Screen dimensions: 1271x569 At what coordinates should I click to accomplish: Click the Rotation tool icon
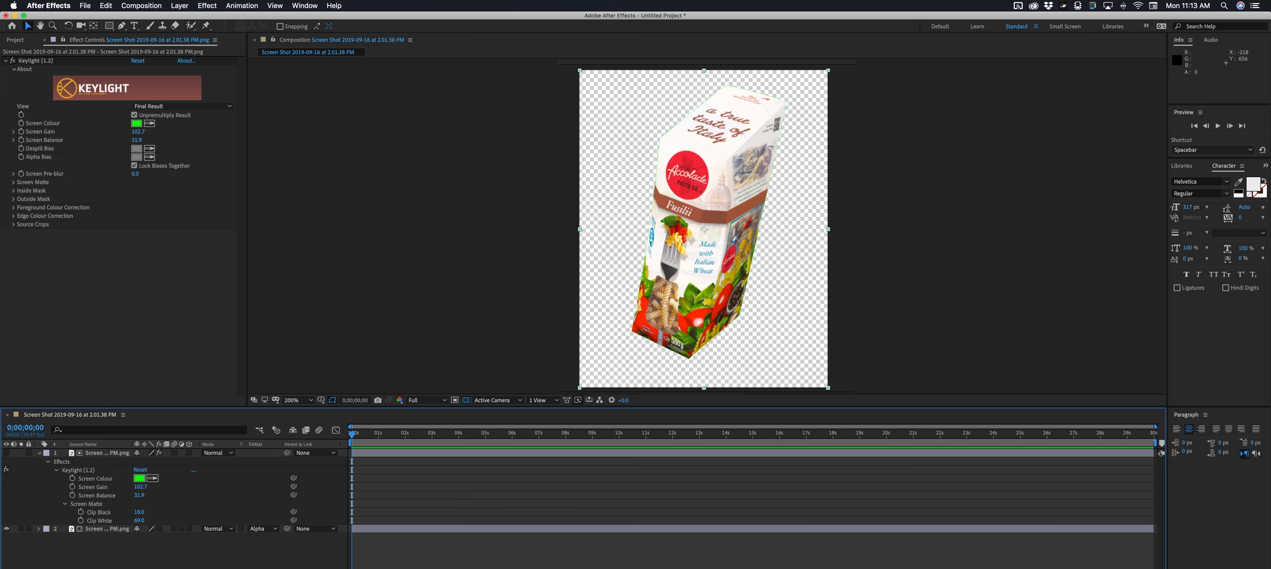tap(68, 26)
